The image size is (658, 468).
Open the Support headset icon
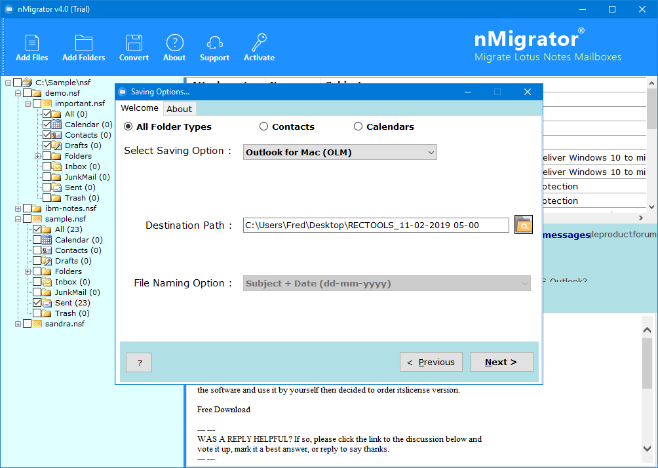tap(214, 43)
